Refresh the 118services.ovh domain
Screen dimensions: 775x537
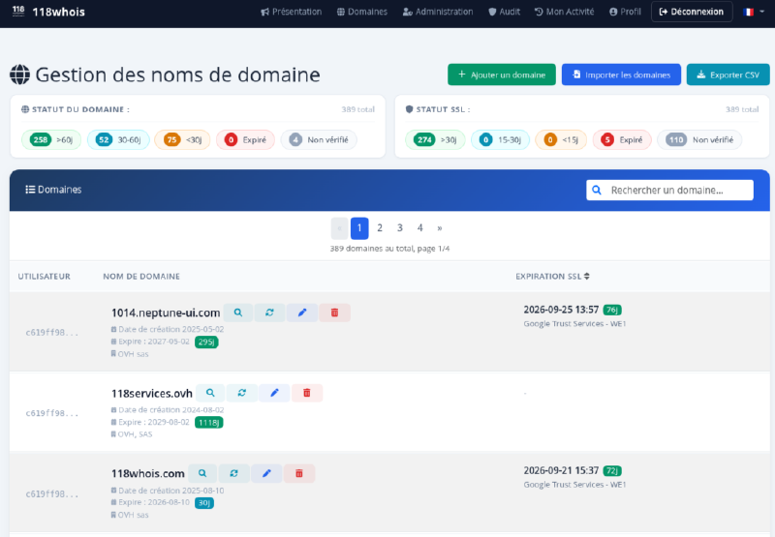[x=241, y=393]
